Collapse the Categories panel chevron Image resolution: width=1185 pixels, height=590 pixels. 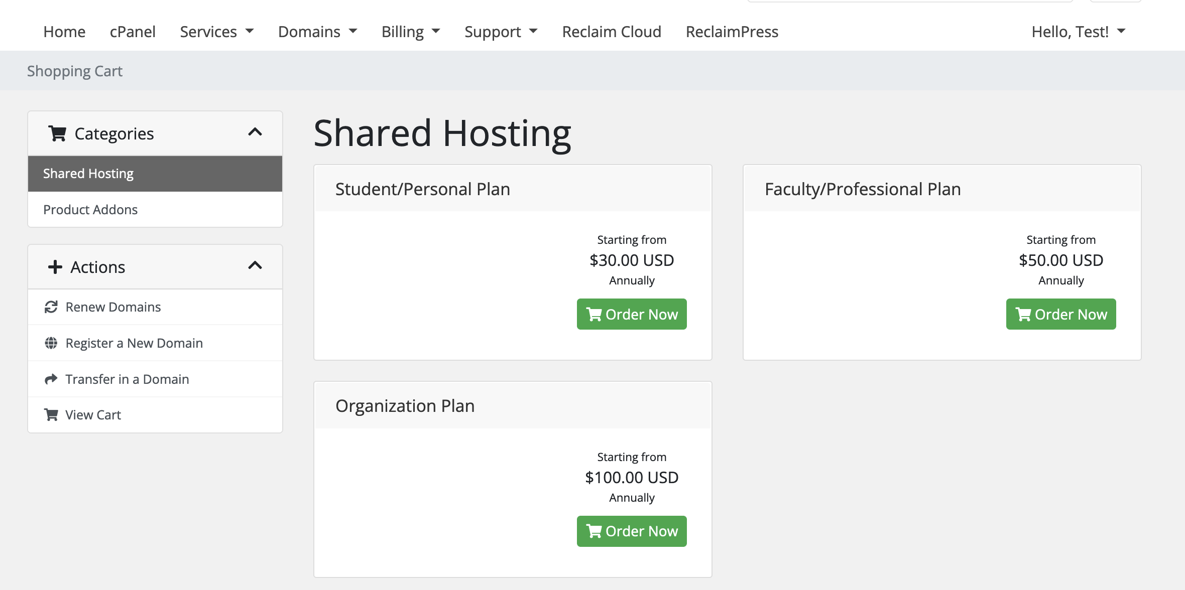(255, 132)
